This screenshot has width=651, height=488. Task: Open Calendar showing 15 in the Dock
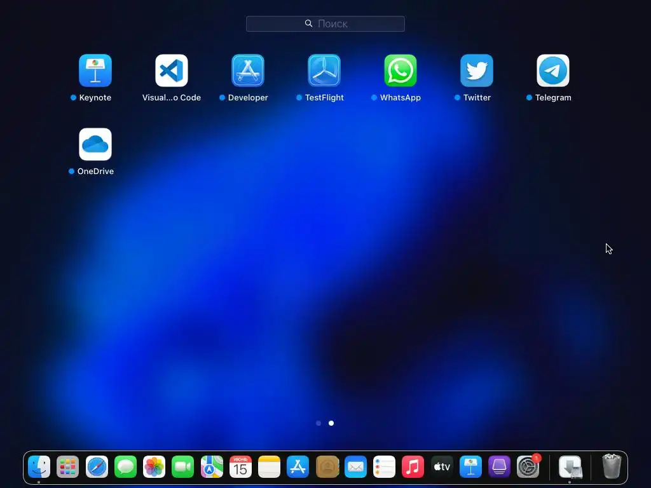pos(240,467)
